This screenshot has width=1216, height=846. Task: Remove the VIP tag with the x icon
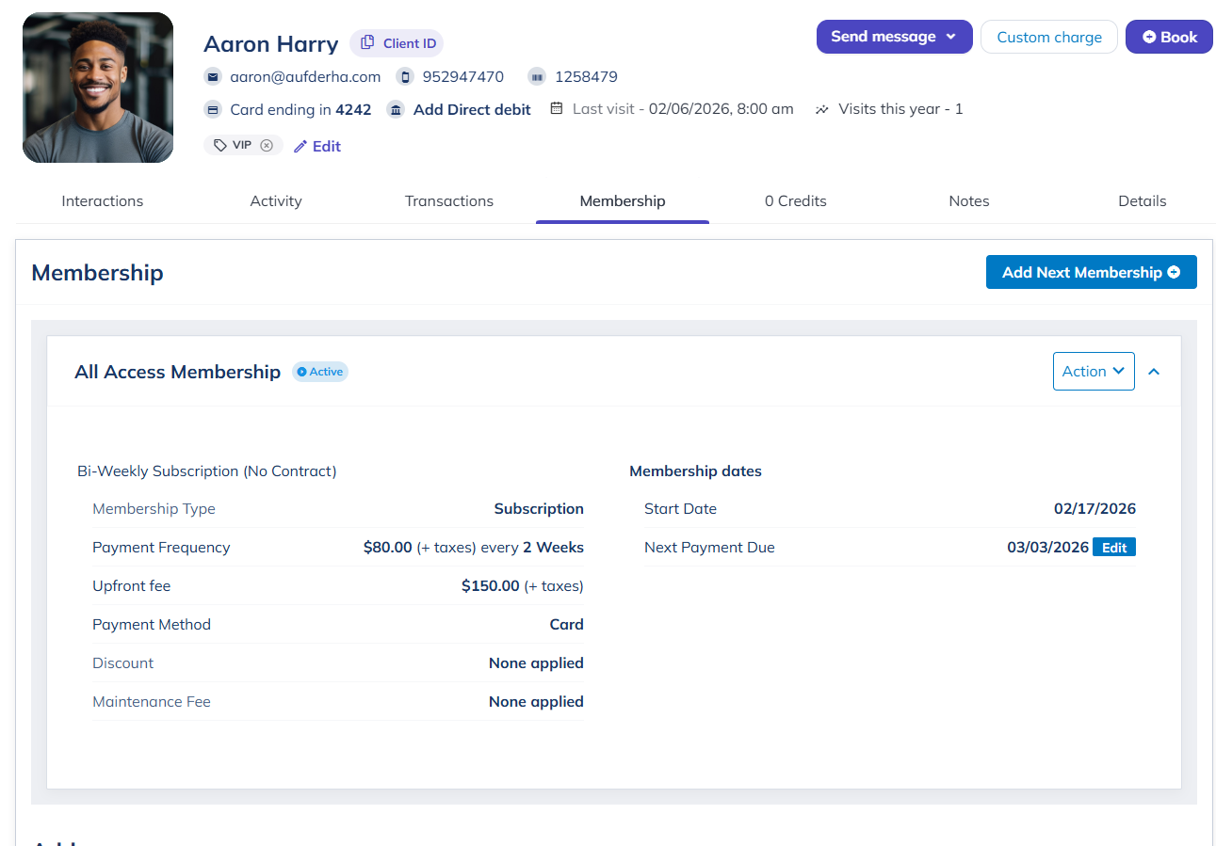point(267,146)
